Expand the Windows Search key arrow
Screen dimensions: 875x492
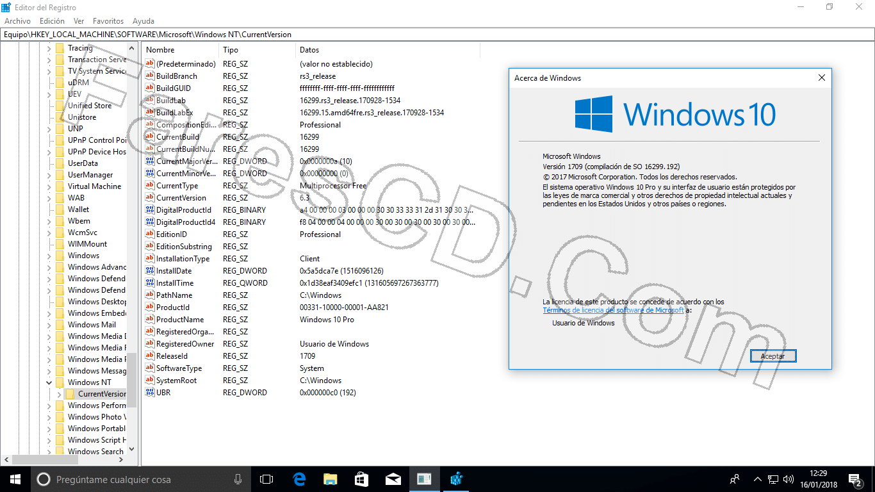coord(49,452)
